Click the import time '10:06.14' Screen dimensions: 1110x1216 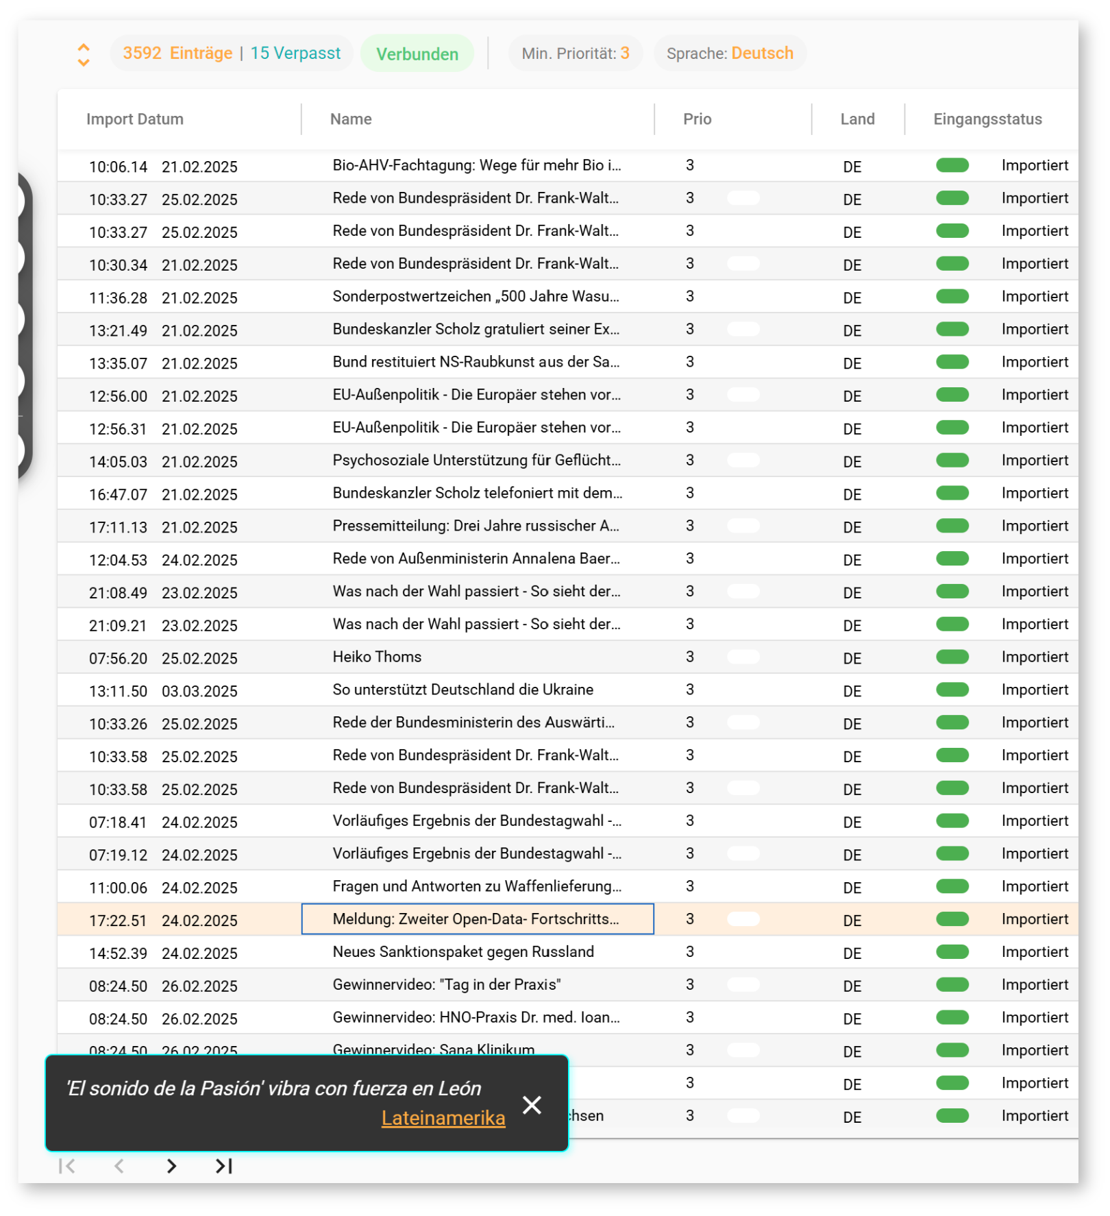point(118,167)
